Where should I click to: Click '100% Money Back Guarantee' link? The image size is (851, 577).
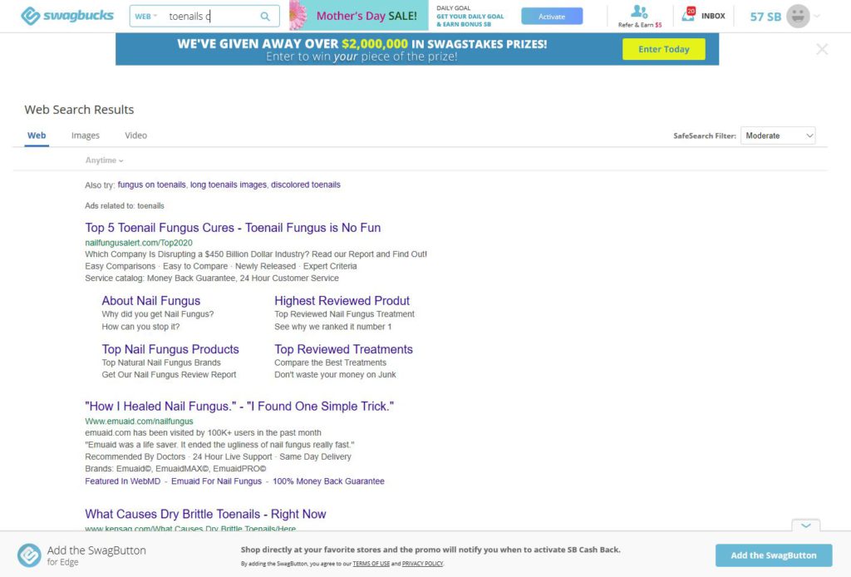(328, 481)
